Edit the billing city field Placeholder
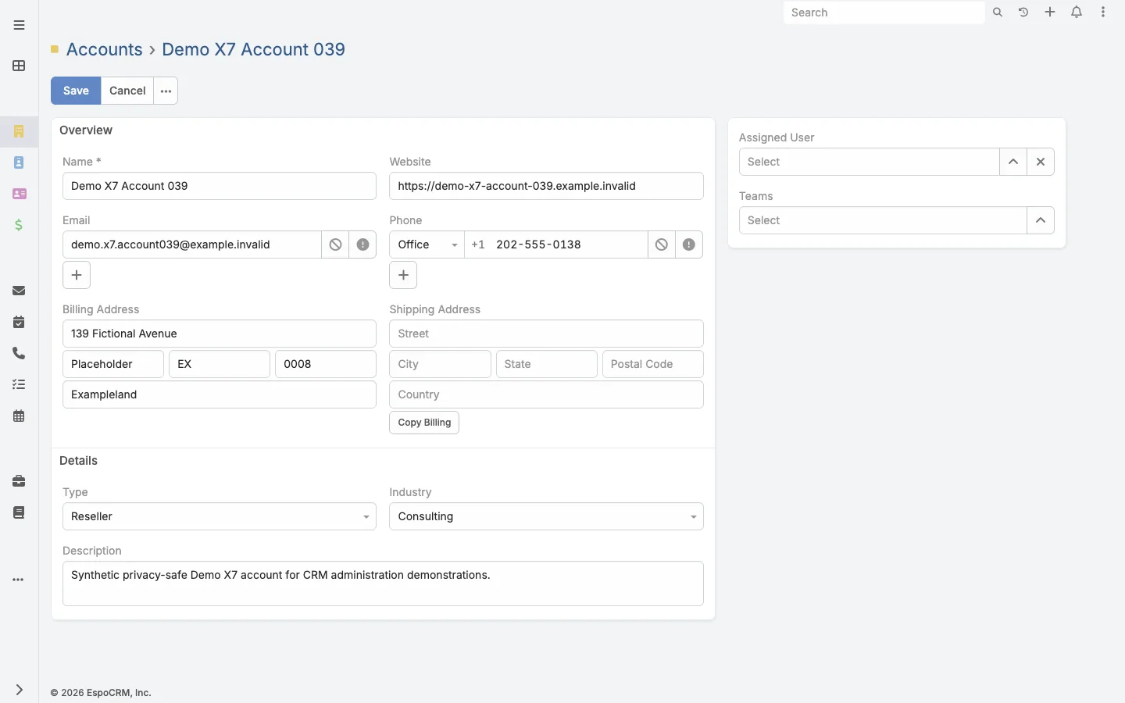 (113, 364)
